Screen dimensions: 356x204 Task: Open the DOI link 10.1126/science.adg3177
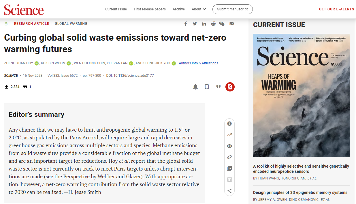[x=130, y=76]
